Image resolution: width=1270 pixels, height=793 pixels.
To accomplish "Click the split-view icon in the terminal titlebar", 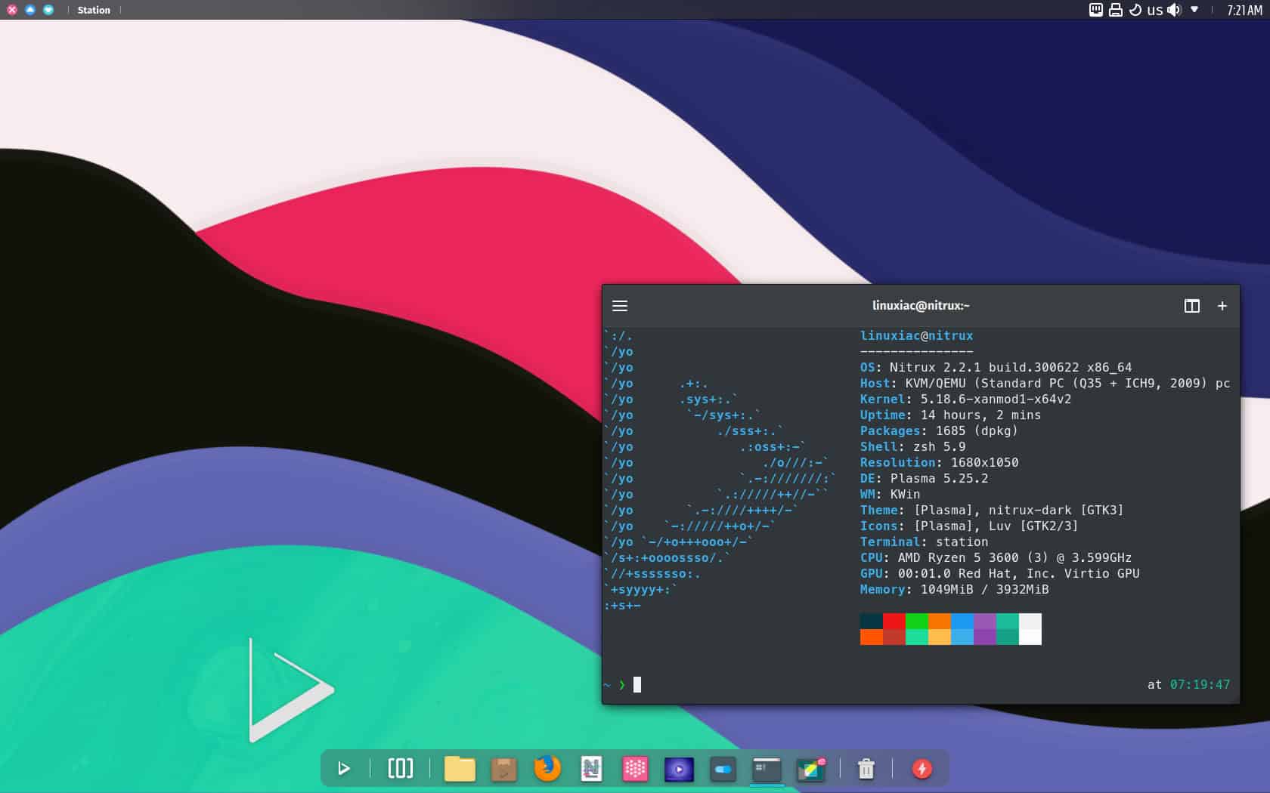I will click(1192, 306).
